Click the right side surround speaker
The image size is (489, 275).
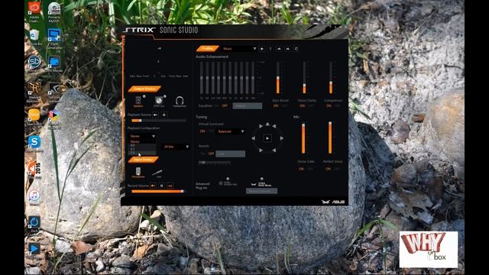282,138
